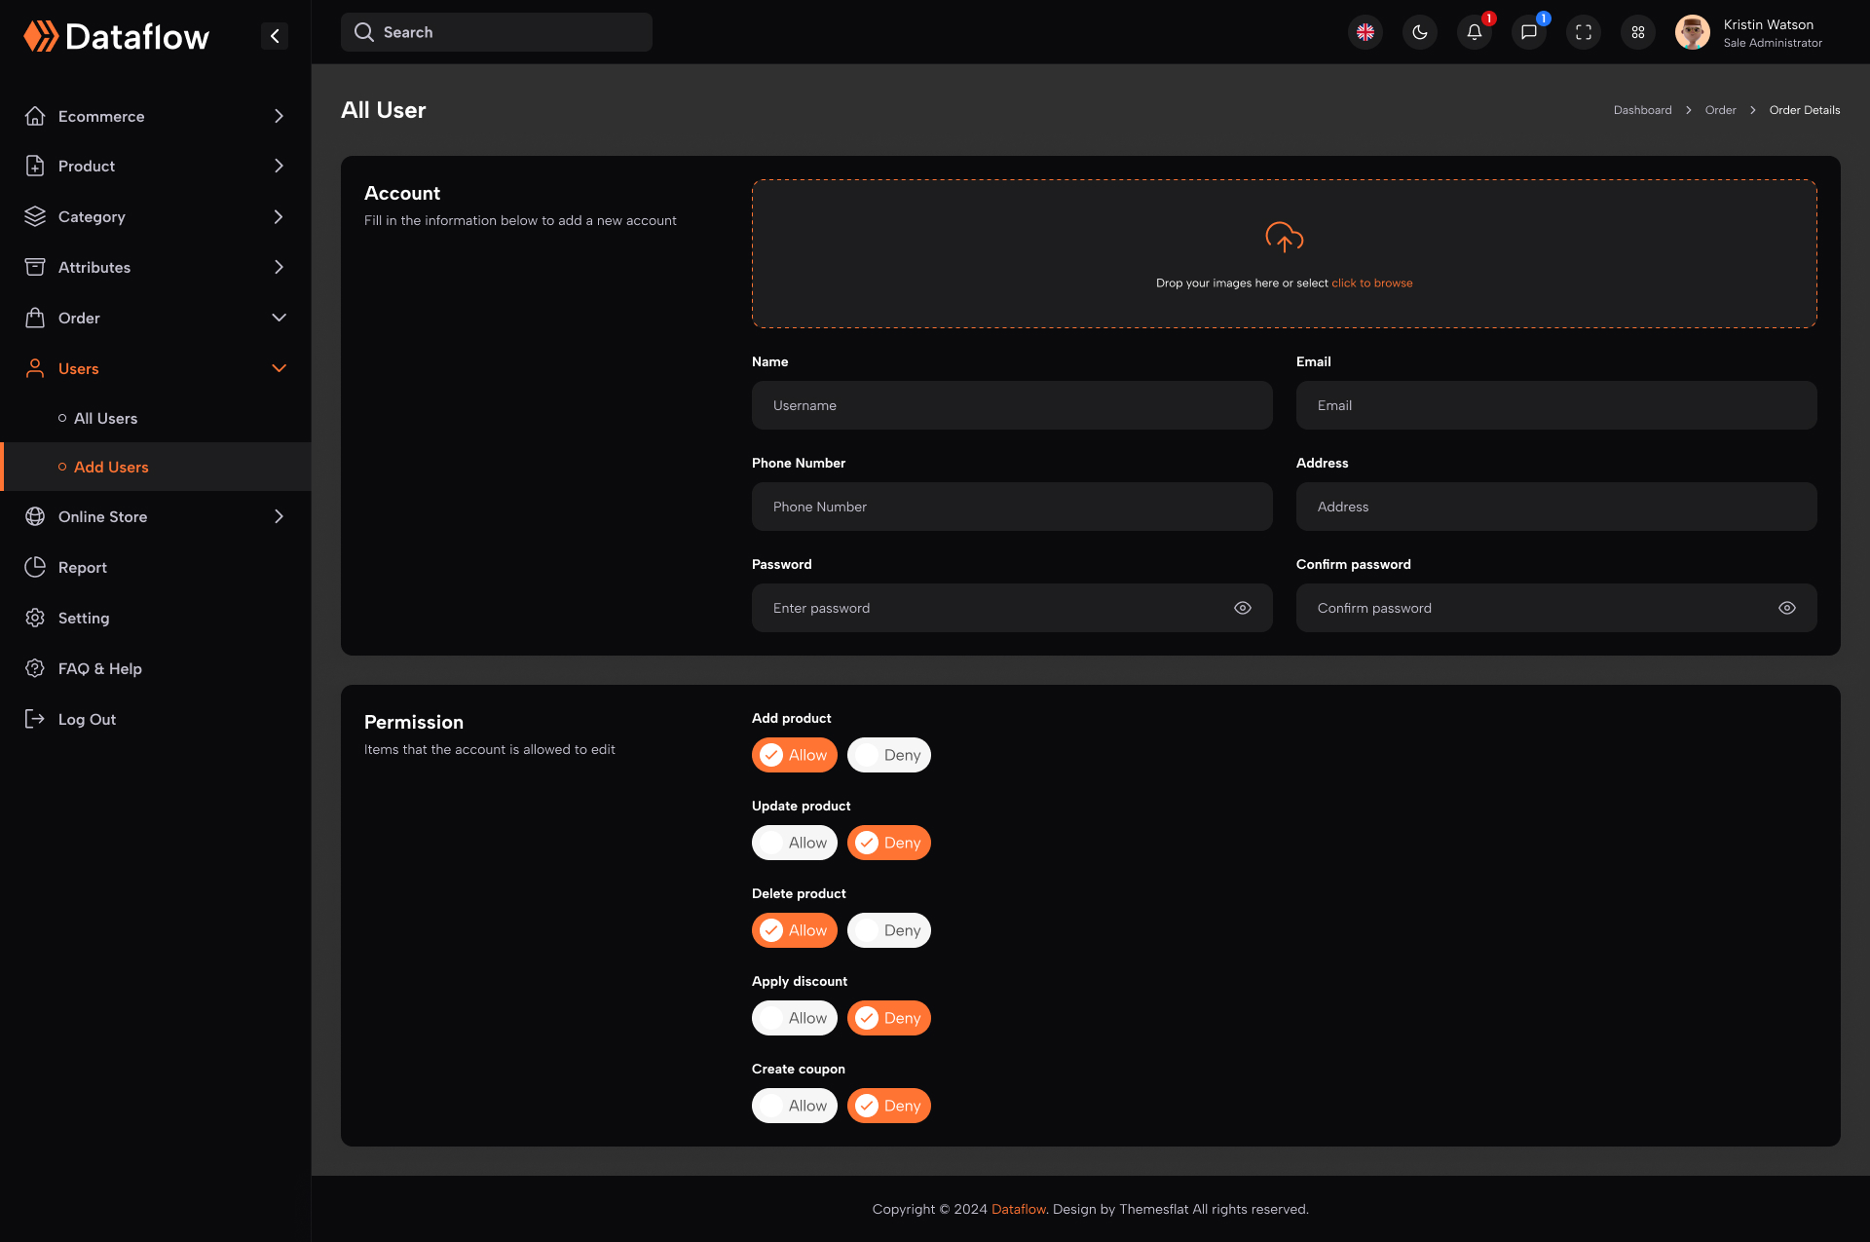1870x1242 pixels.
Task: Click the Dashboard breadcrumb link
Action: (1642, 110)
